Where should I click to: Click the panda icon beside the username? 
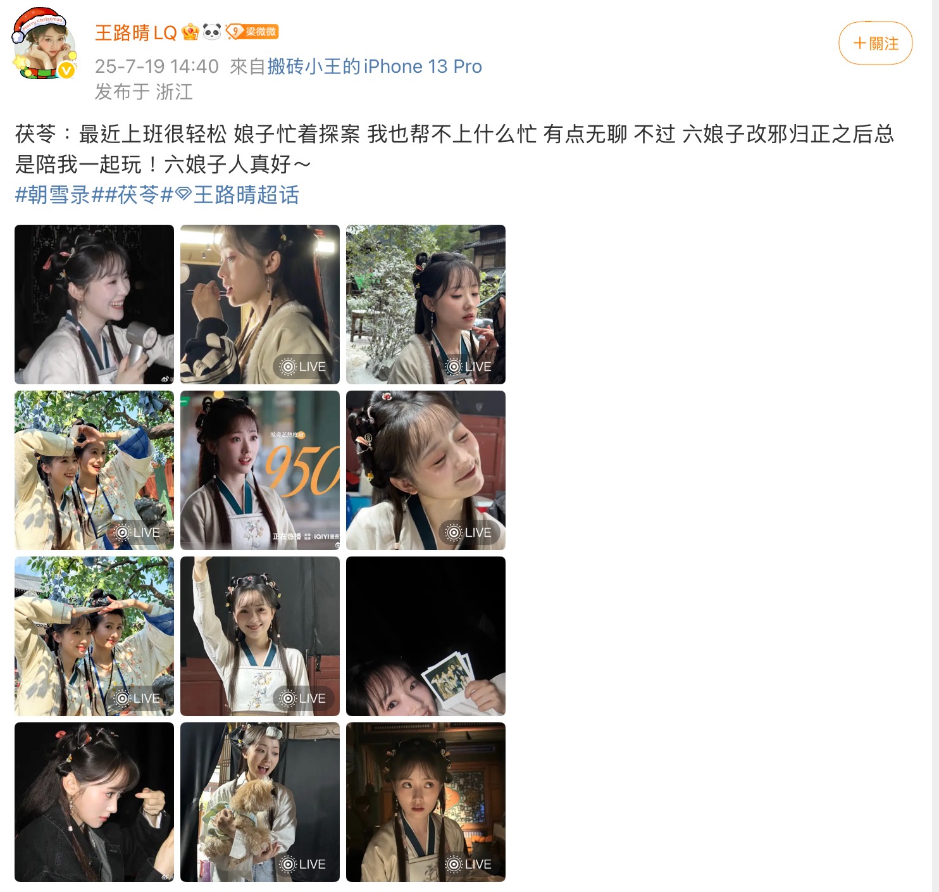tap(212, 32)
